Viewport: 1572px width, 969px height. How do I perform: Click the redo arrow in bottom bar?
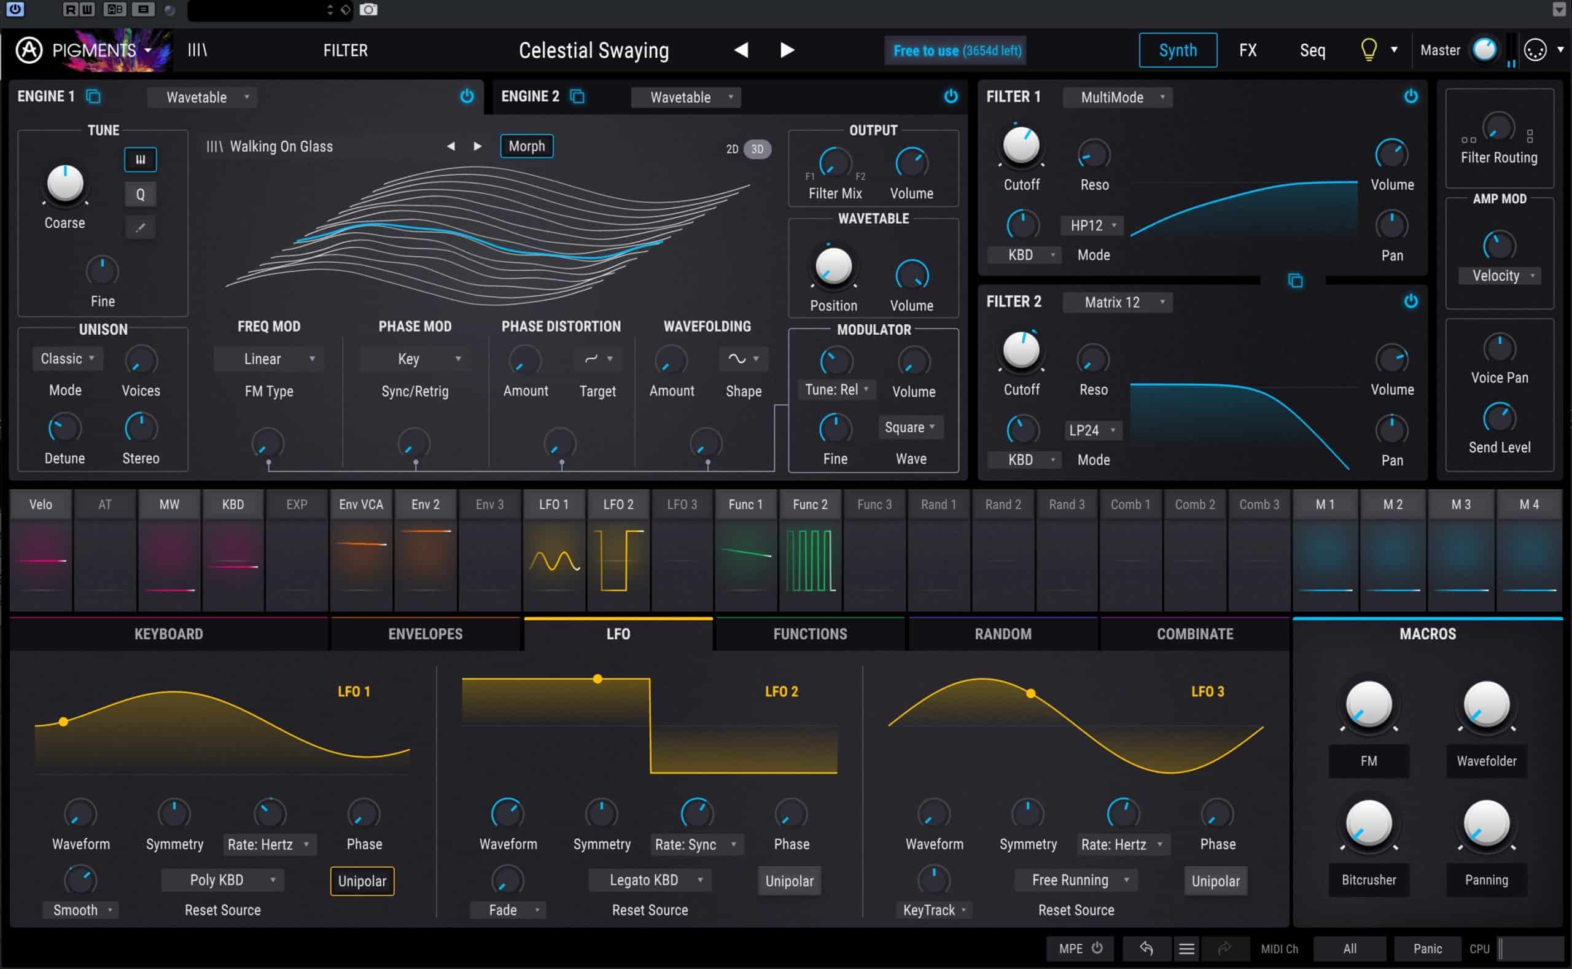click(x=1224, y=949)
